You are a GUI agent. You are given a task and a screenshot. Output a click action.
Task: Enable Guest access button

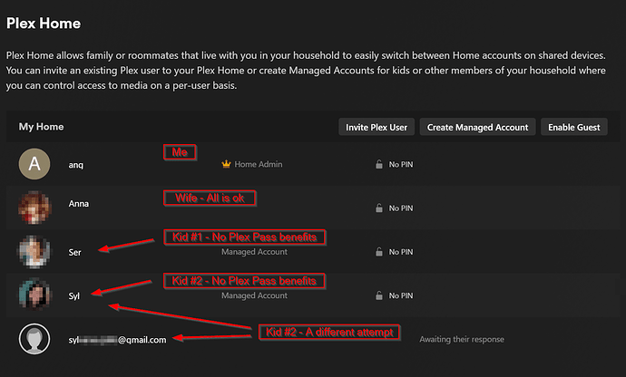click(573, 127)
